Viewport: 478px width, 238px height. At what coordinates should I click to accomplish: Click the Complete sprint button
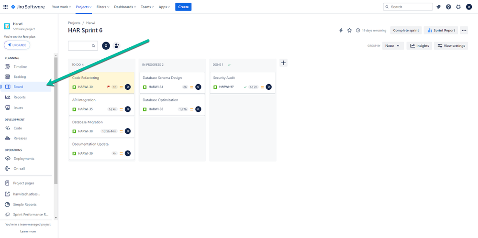(406, 31)
